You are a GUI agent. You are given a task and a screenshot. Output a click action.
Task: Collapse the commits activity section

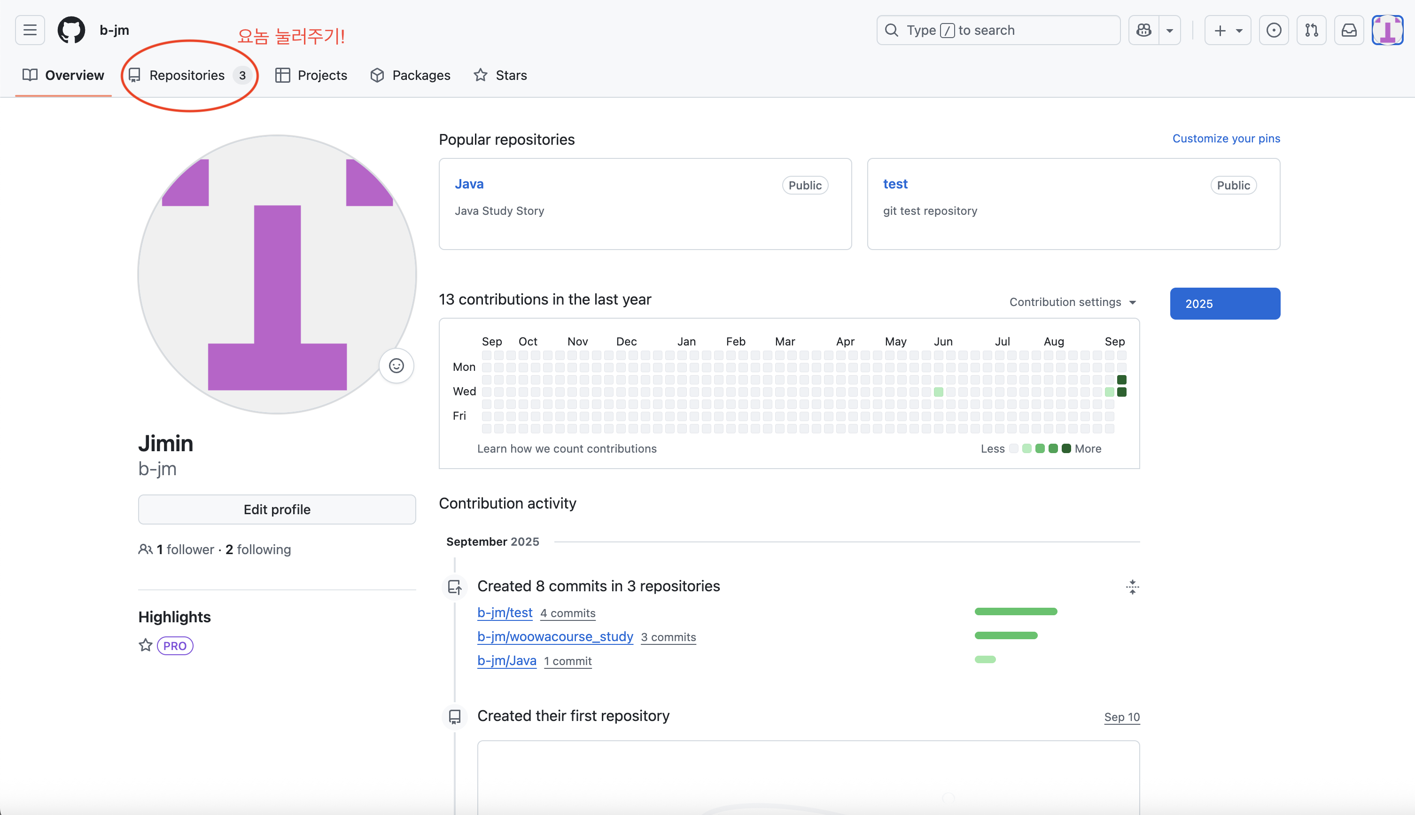[x=1132, y=587]
